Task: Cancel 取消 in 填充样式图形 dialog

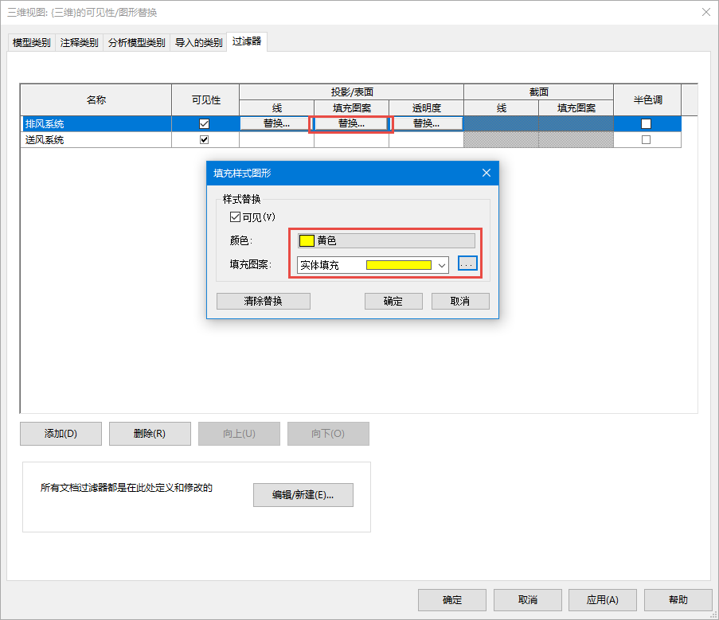Action: [x=460, y=301]
